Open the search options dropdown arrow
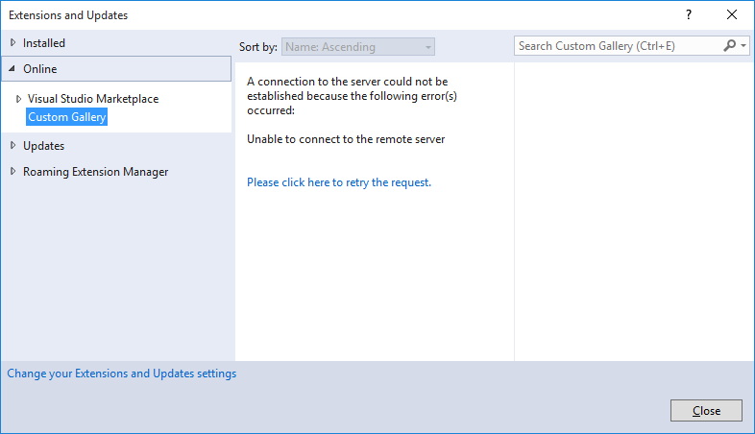 point(743,46)
